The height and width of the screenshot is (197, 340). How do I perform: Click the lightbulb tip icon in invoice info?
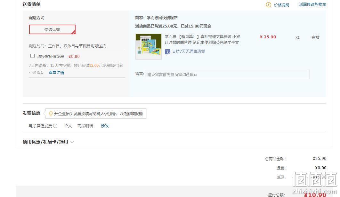(51, 114)
